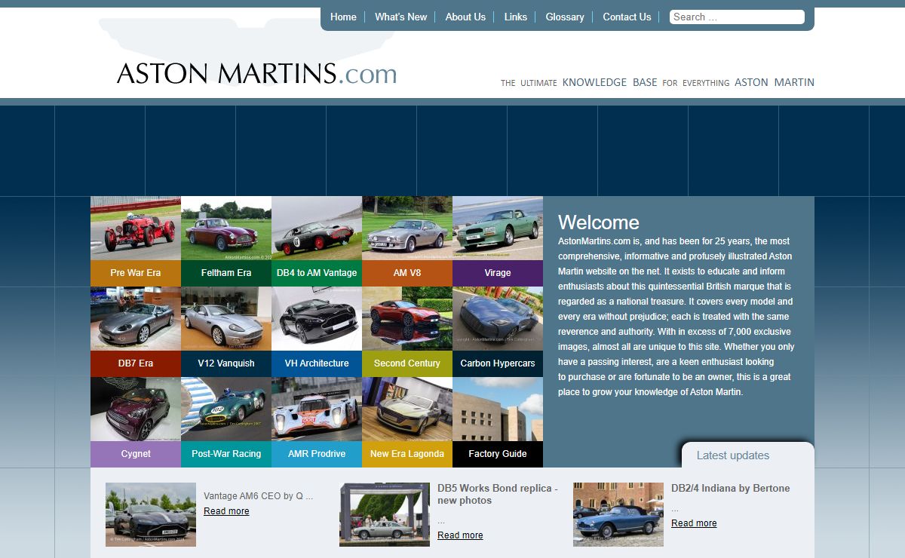Open the Home menu item
Screen dimensions: 905x558
coord(343,17)
